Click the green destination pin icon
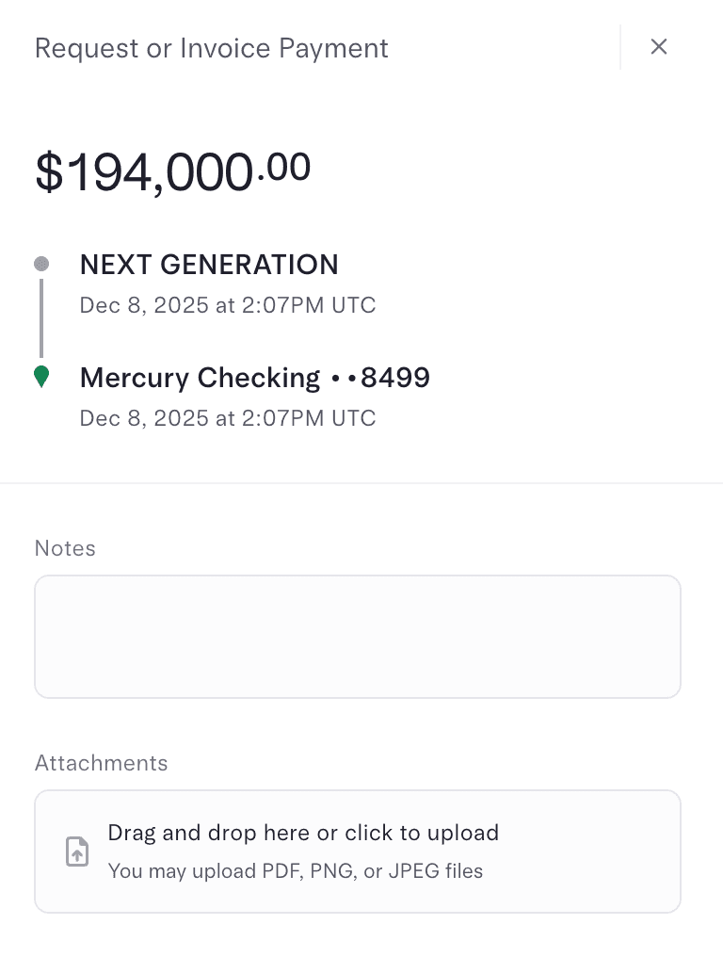This screenshot has width=723, height=957. click(41, 378)
